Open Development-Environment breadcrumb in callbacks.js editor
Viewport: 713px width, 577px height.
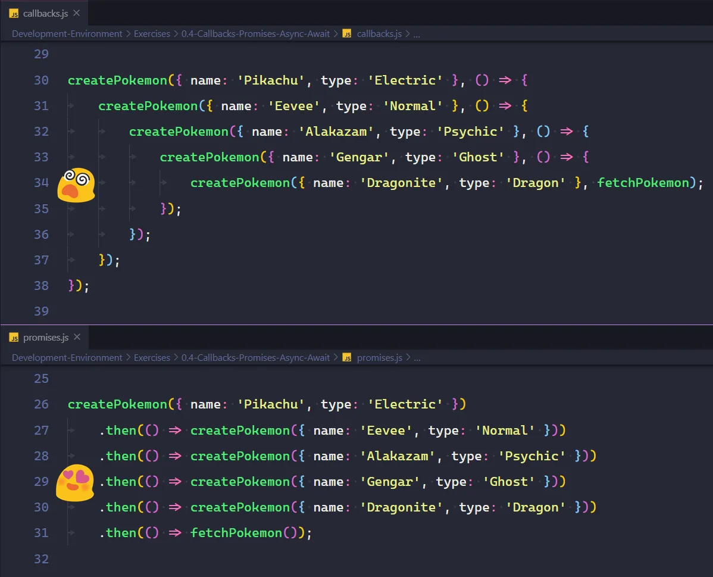coord(67,34)
